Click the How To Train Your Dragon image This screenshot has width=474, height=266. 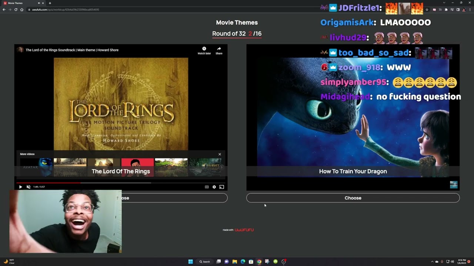[353, 117]
